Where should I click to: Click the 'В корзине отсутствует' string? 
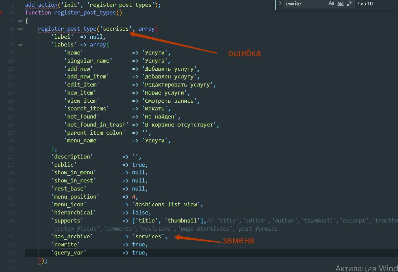(x=179, y=125)
